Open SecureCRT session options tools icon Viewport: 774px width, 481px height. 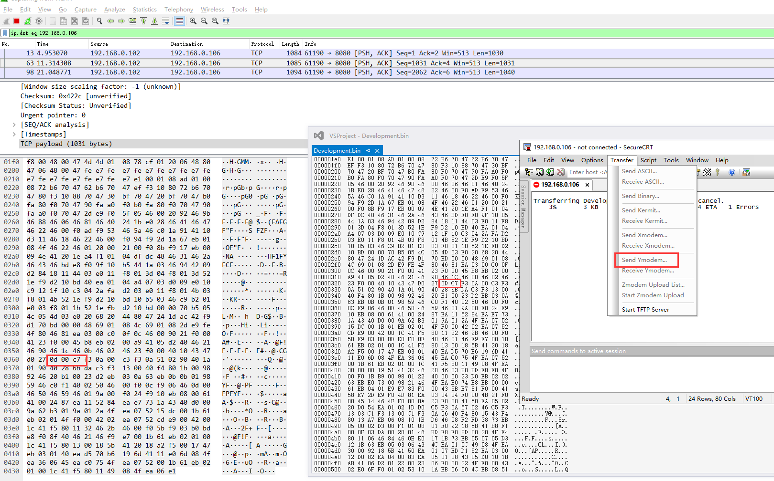(707, 172)
